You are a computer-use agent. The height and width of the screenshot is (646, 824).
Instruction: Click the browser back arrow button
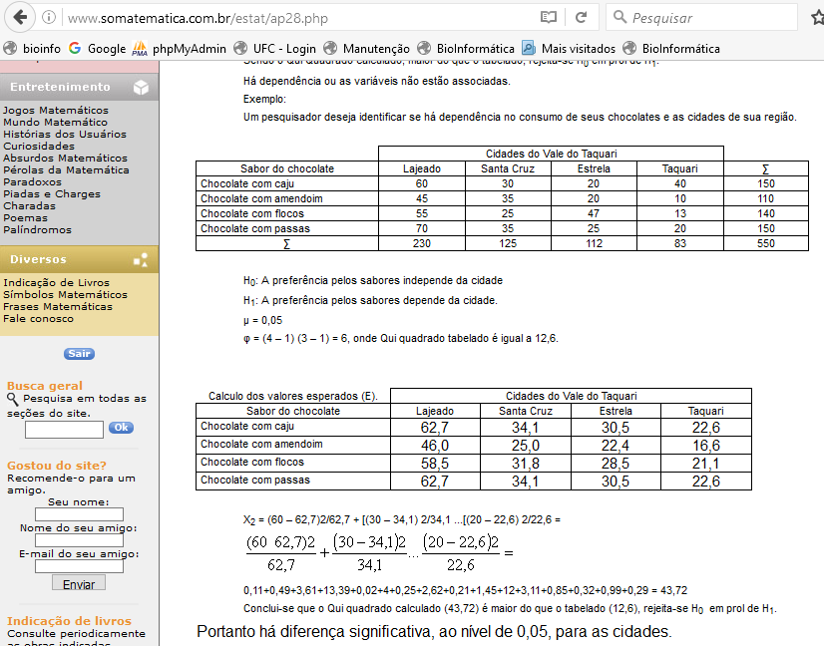tap(20, 17)
